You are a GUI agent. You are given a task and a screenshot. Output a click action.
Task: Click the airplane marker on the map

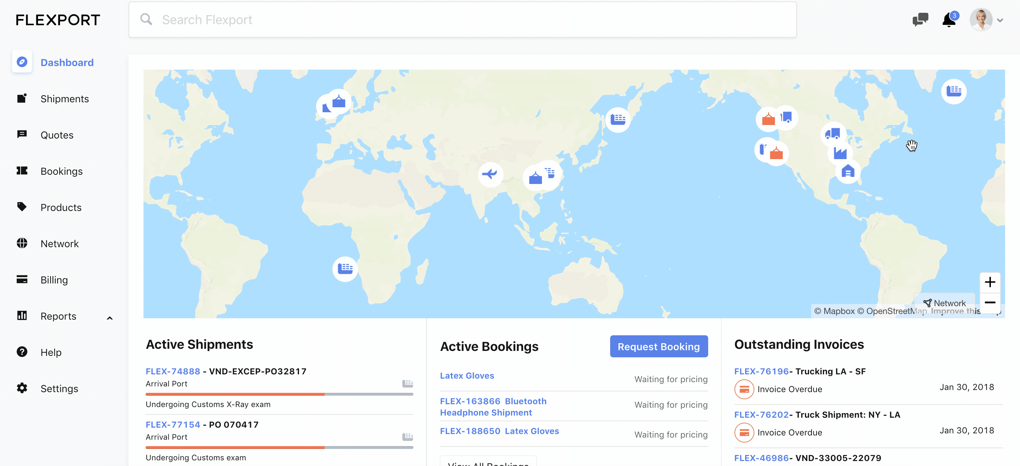(490, 174)
